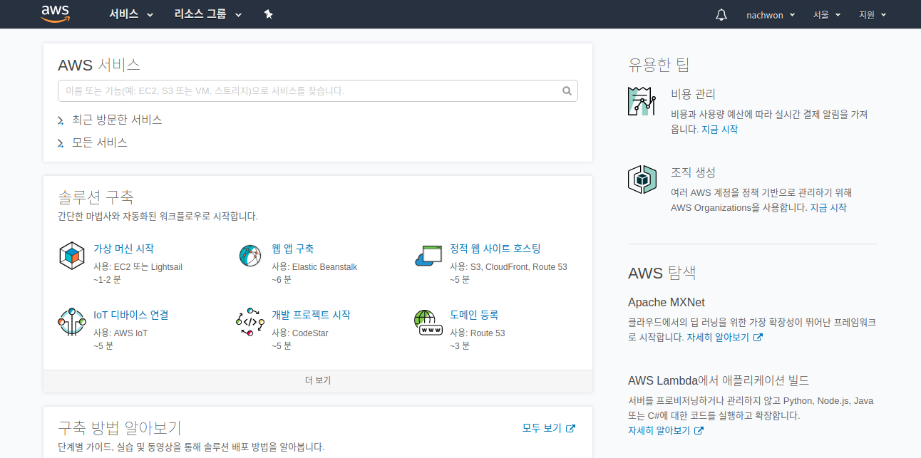
Task: Expand the 모든 서비스 list
Action: pos(101,142)
